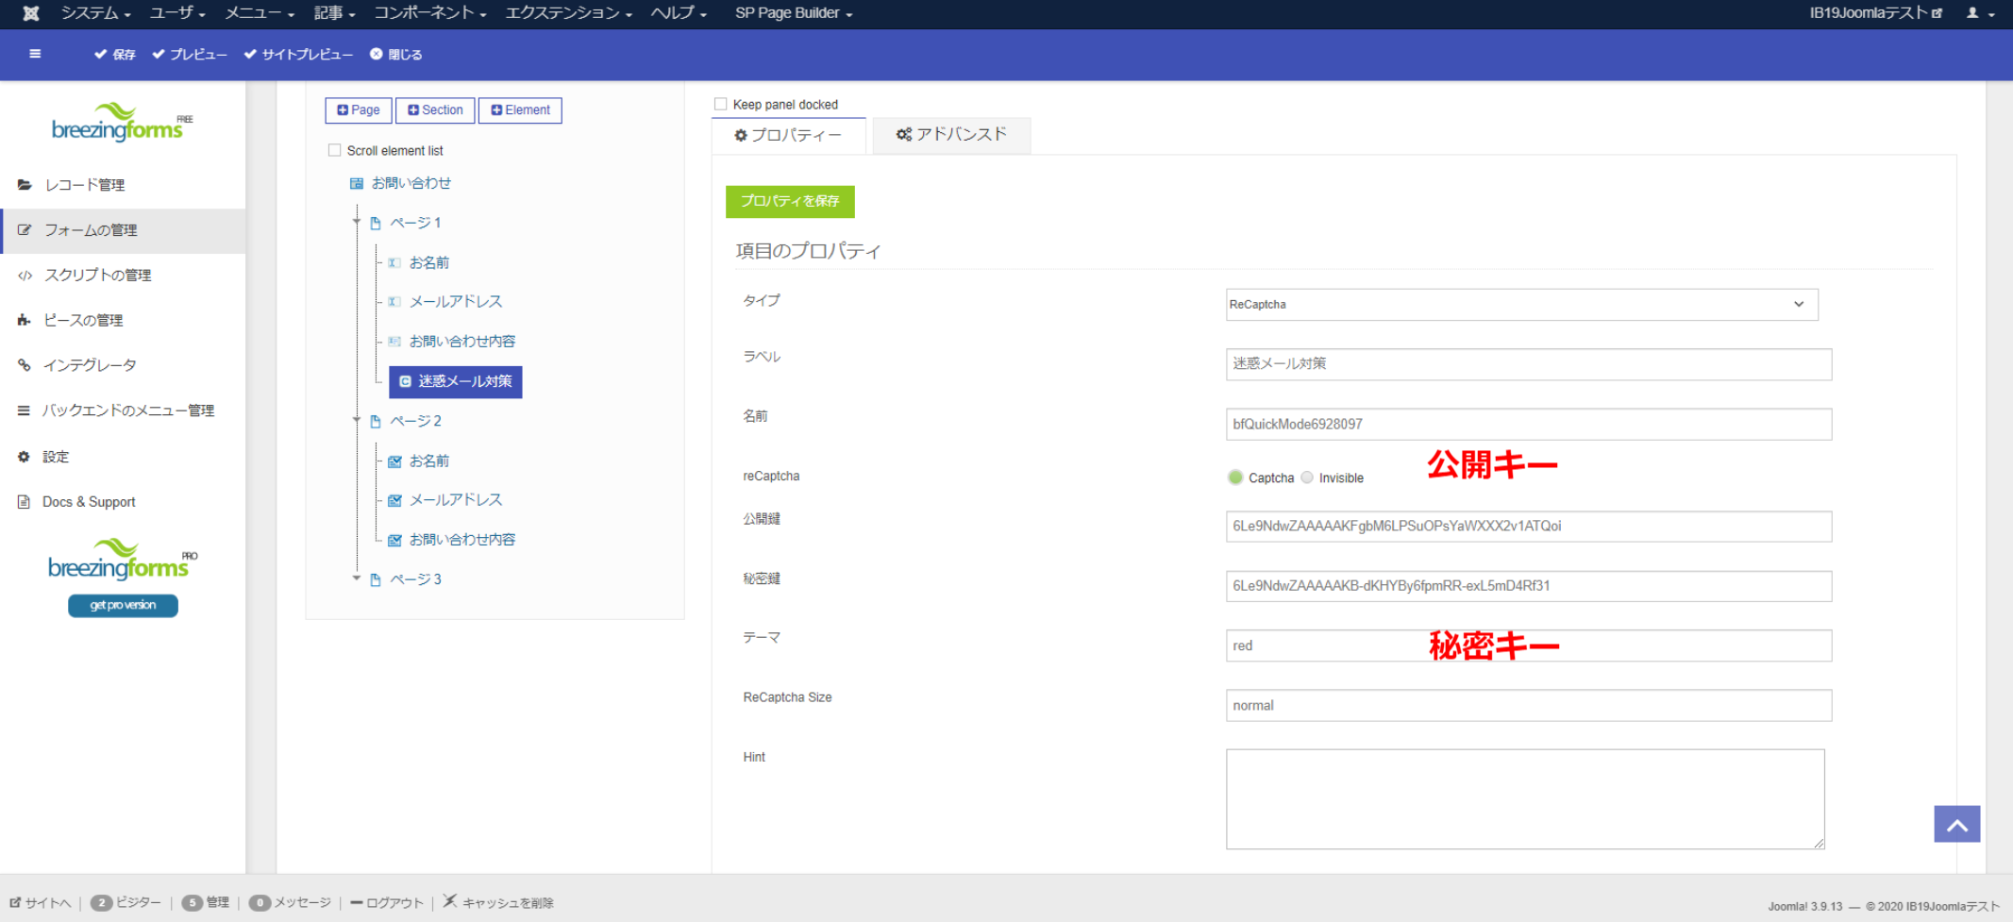2013x922 pixels.
Task: Toggle the hamburger sidebar menu icon
Action: (x=35, y=54)
